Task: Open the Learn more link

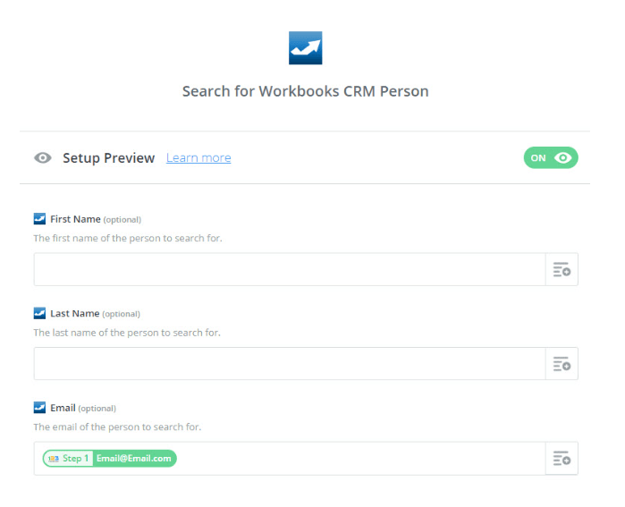Action: tap(198, 158)
